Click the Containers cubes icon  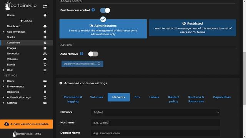point(45,43)
